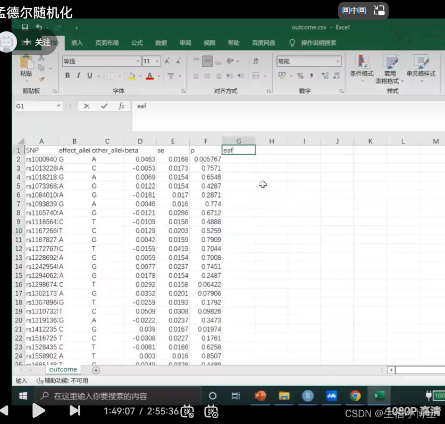445x424 pixels.
Task: Click the merge cells icon
Action: (256, 76)
